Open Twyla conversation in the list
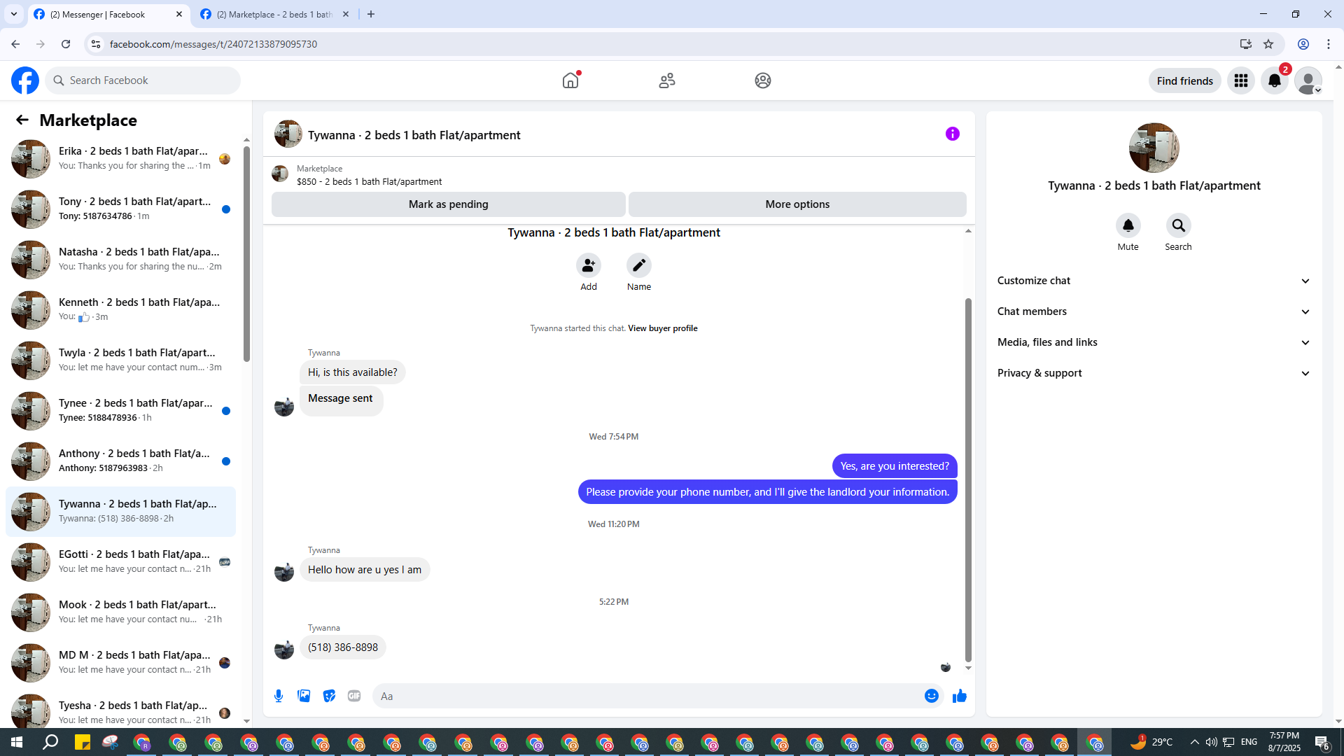The width and height of the screenshot is (1344, 756). (x=120, y=360)
